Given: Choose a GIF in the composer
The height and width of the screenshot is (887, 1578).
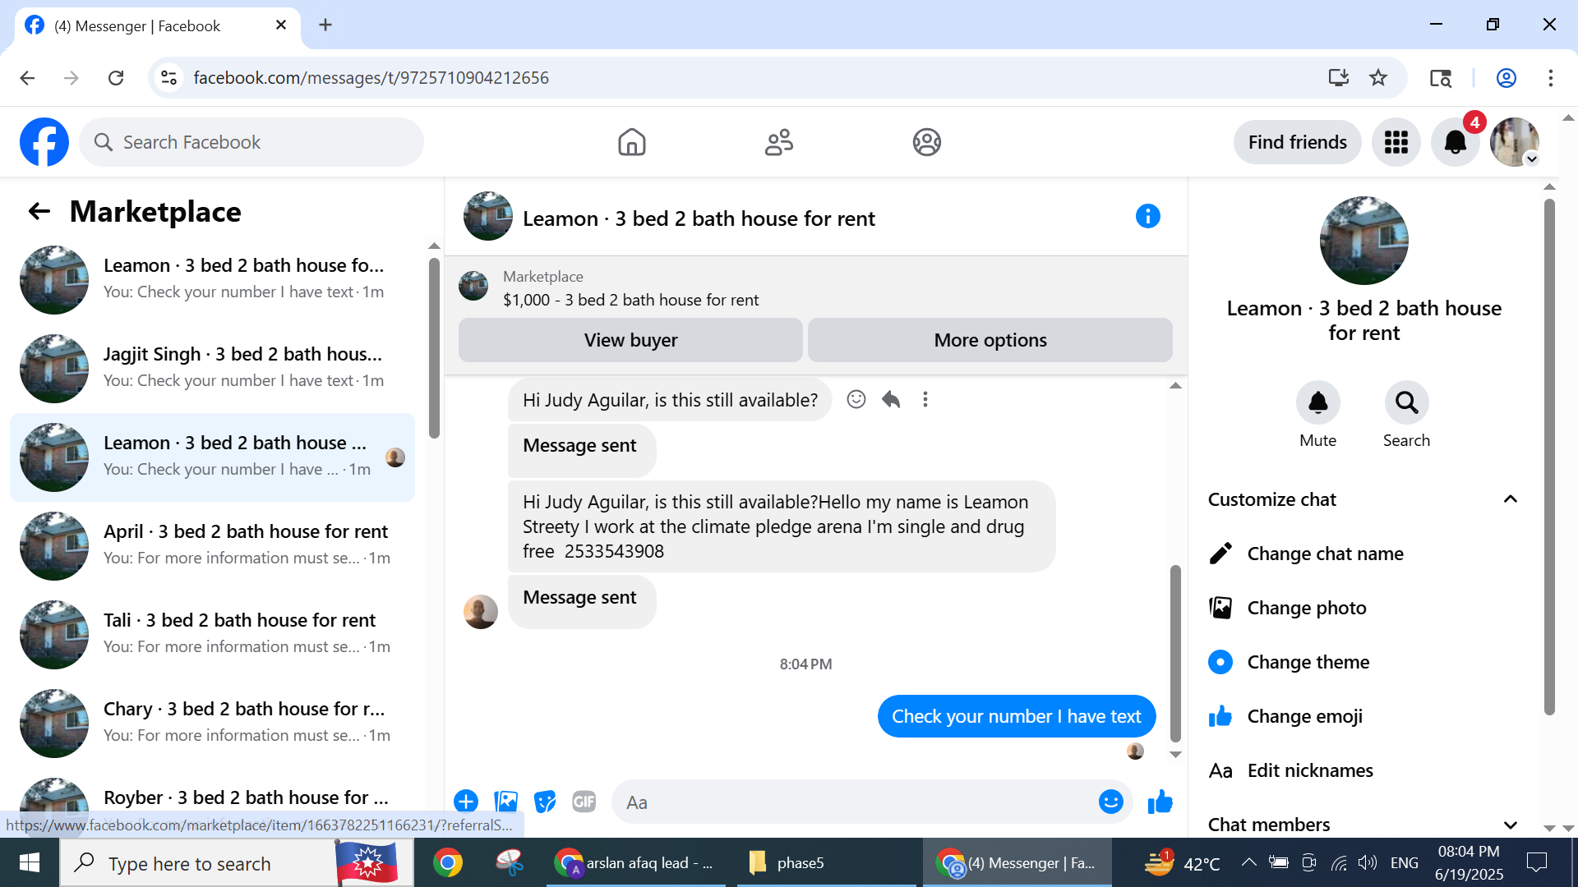Looking at the screenshot, I should 584,802.
